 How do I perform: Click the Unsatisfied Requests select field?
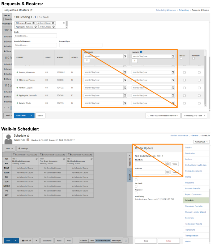pos(36,45)
